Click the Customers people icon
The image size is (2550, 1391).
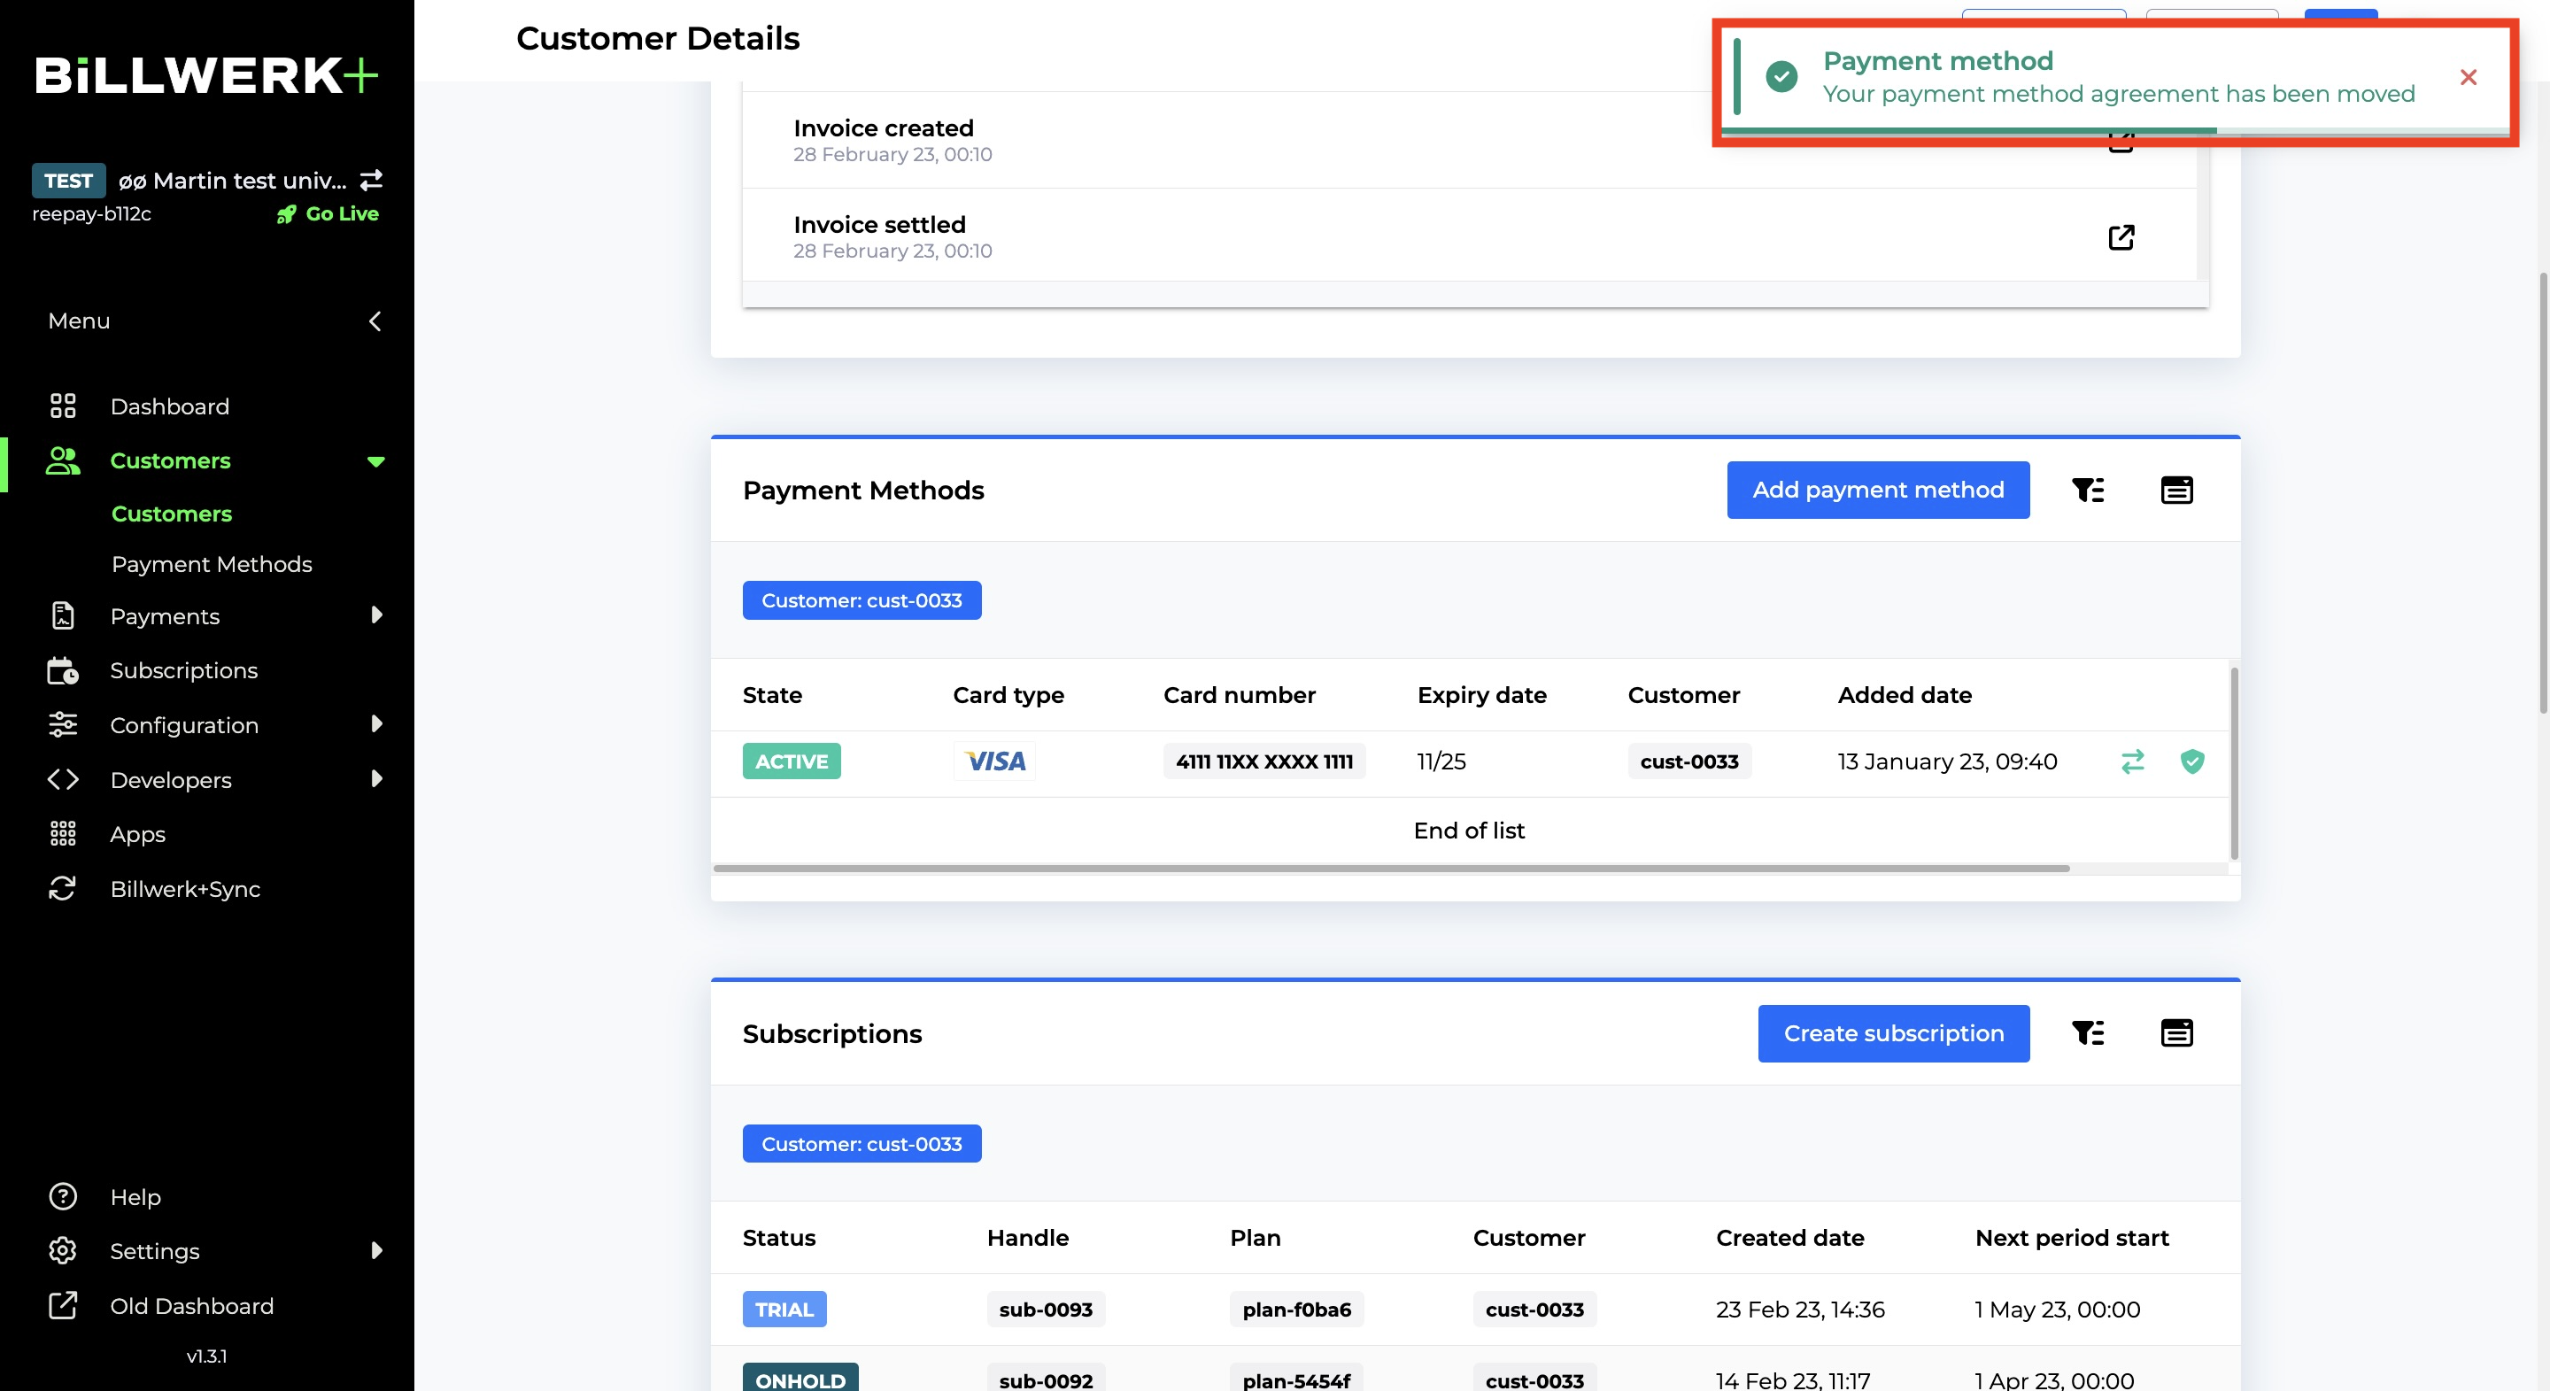point(64,460)
